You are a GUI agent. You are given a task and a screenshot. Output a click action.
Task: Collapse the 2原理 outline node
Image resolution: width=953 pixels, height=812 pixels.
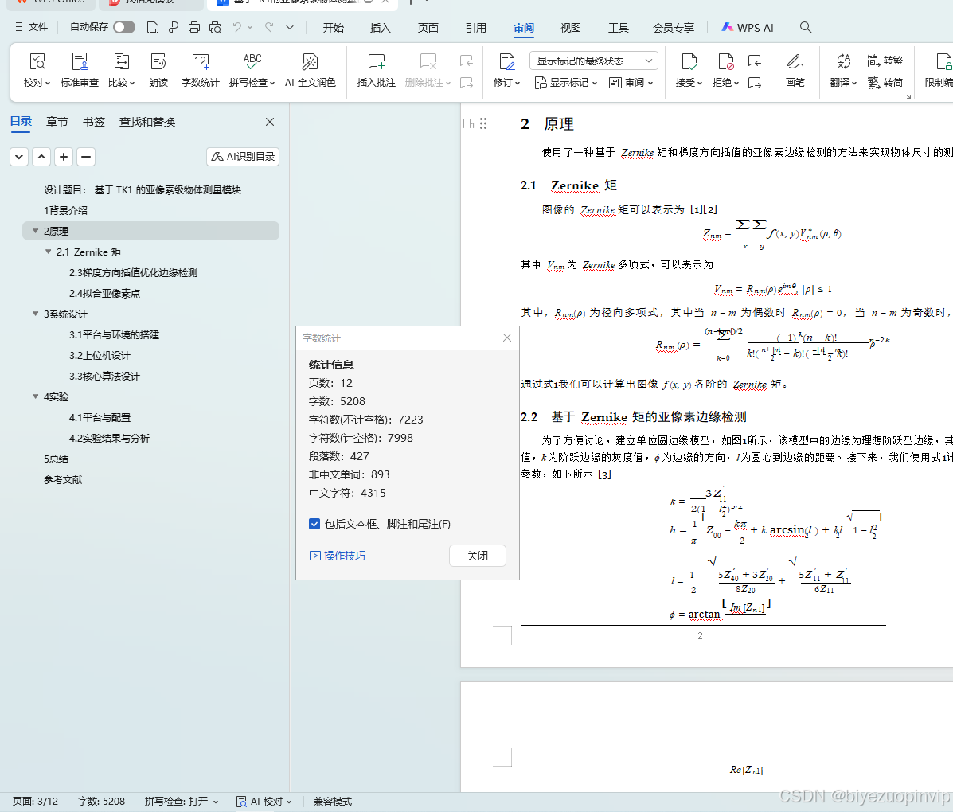point(36,231)
